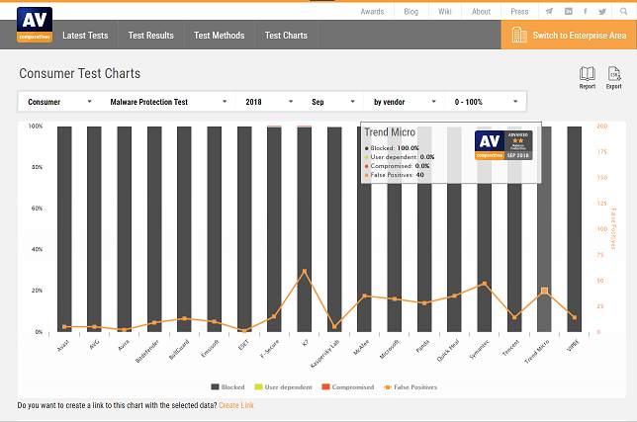Viewport: 637px width, 422px height.
Task: Open the Test Methods menu
Action: coord(220,36)
